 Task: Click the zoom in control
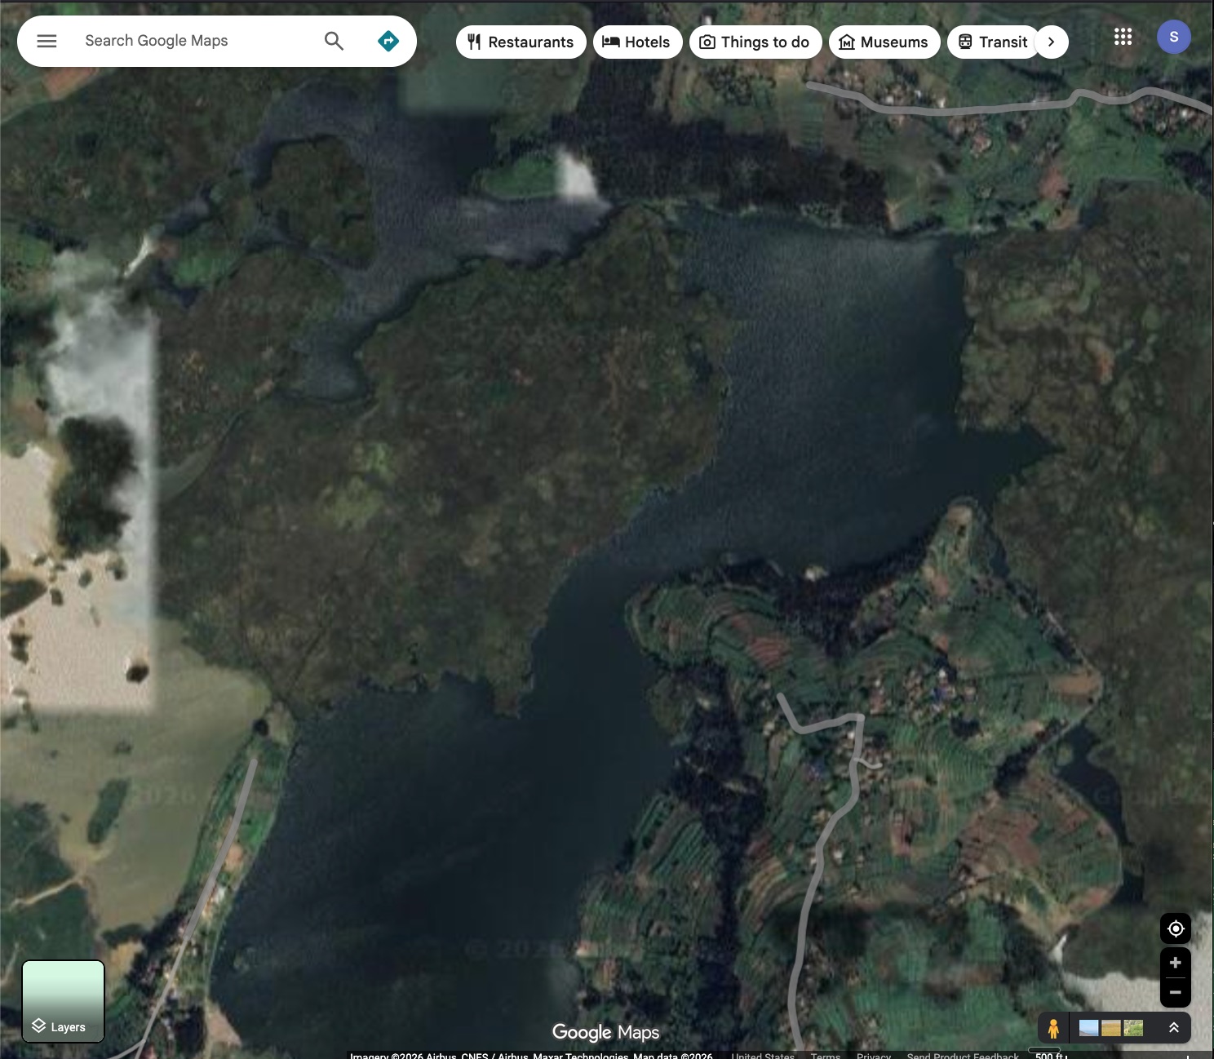[x=1175, y=962]
